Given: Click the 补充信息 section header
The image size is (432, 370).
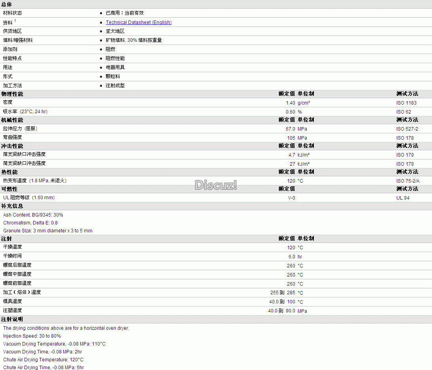Looking at the screenshot, I should 12,206.
